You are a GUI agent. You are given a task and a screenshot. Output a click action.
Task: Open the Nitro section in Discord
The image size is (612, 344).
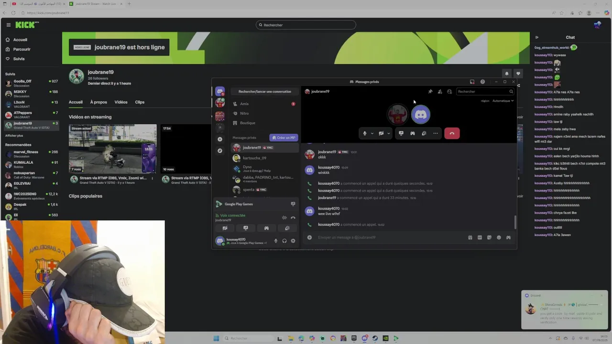pyautogui.click(x=264, y=113)
